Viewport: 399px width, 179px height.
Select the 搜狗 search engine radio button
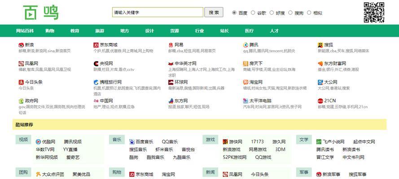point(290,13)
